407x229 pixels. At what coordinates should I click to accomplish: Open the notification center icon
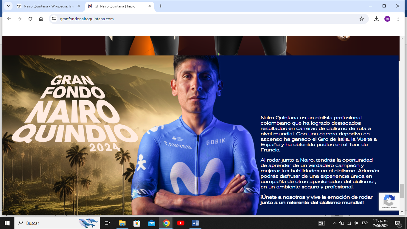[397, 223]
